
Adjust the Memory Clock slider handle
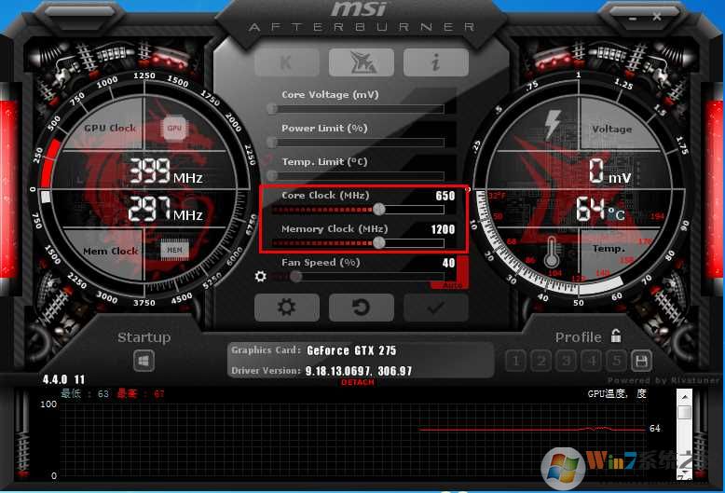[x=379, y=243]
